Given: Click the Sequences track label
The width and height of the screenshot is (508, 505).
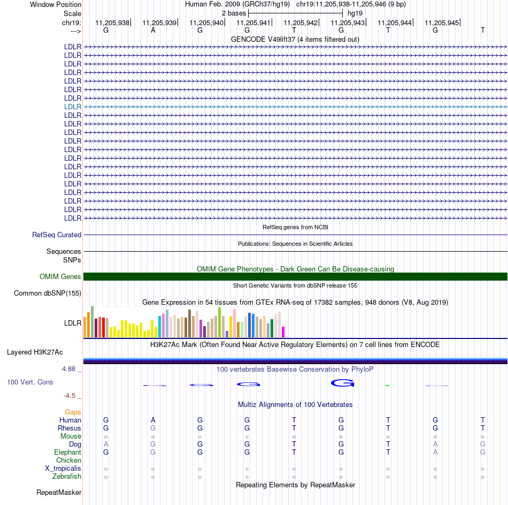Looking at the screenshot, I should coord(64,251).
